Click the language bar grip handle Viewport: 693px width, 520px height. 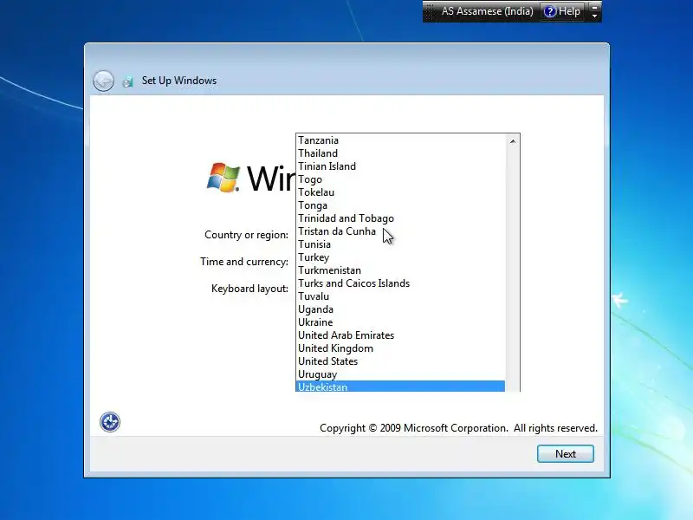(x=430, y=11)
